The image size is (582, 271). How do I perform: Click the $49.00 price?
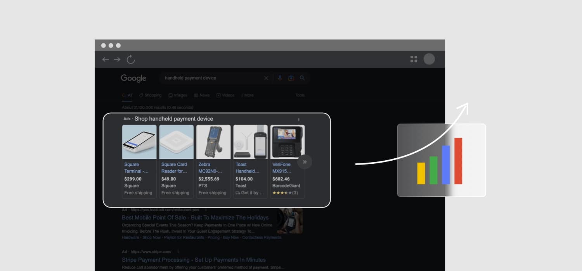169,179
